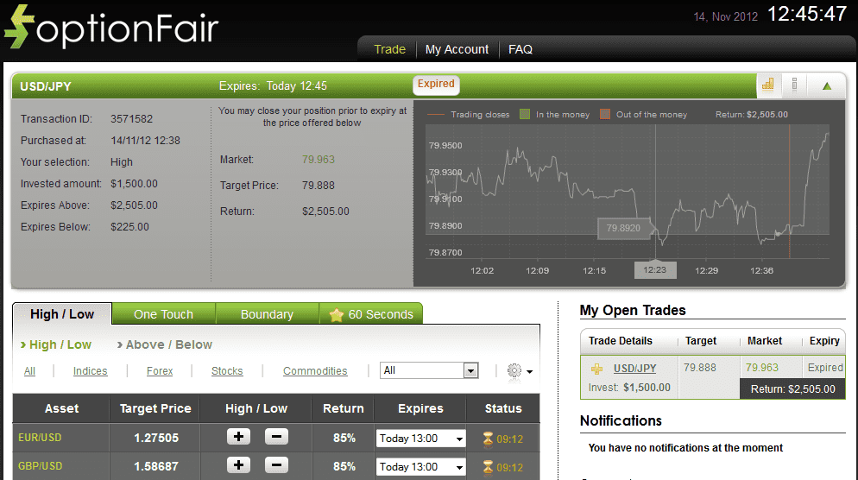Image resolution: width=858 pixels, height=480 pixels.
Task: Click GBP/USD target price 1.58687
Action: tap(156, 466)
